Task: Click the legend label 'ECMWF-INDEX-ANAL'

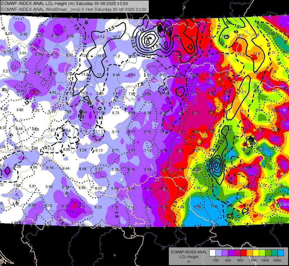Action: click(x=189, y=252)
